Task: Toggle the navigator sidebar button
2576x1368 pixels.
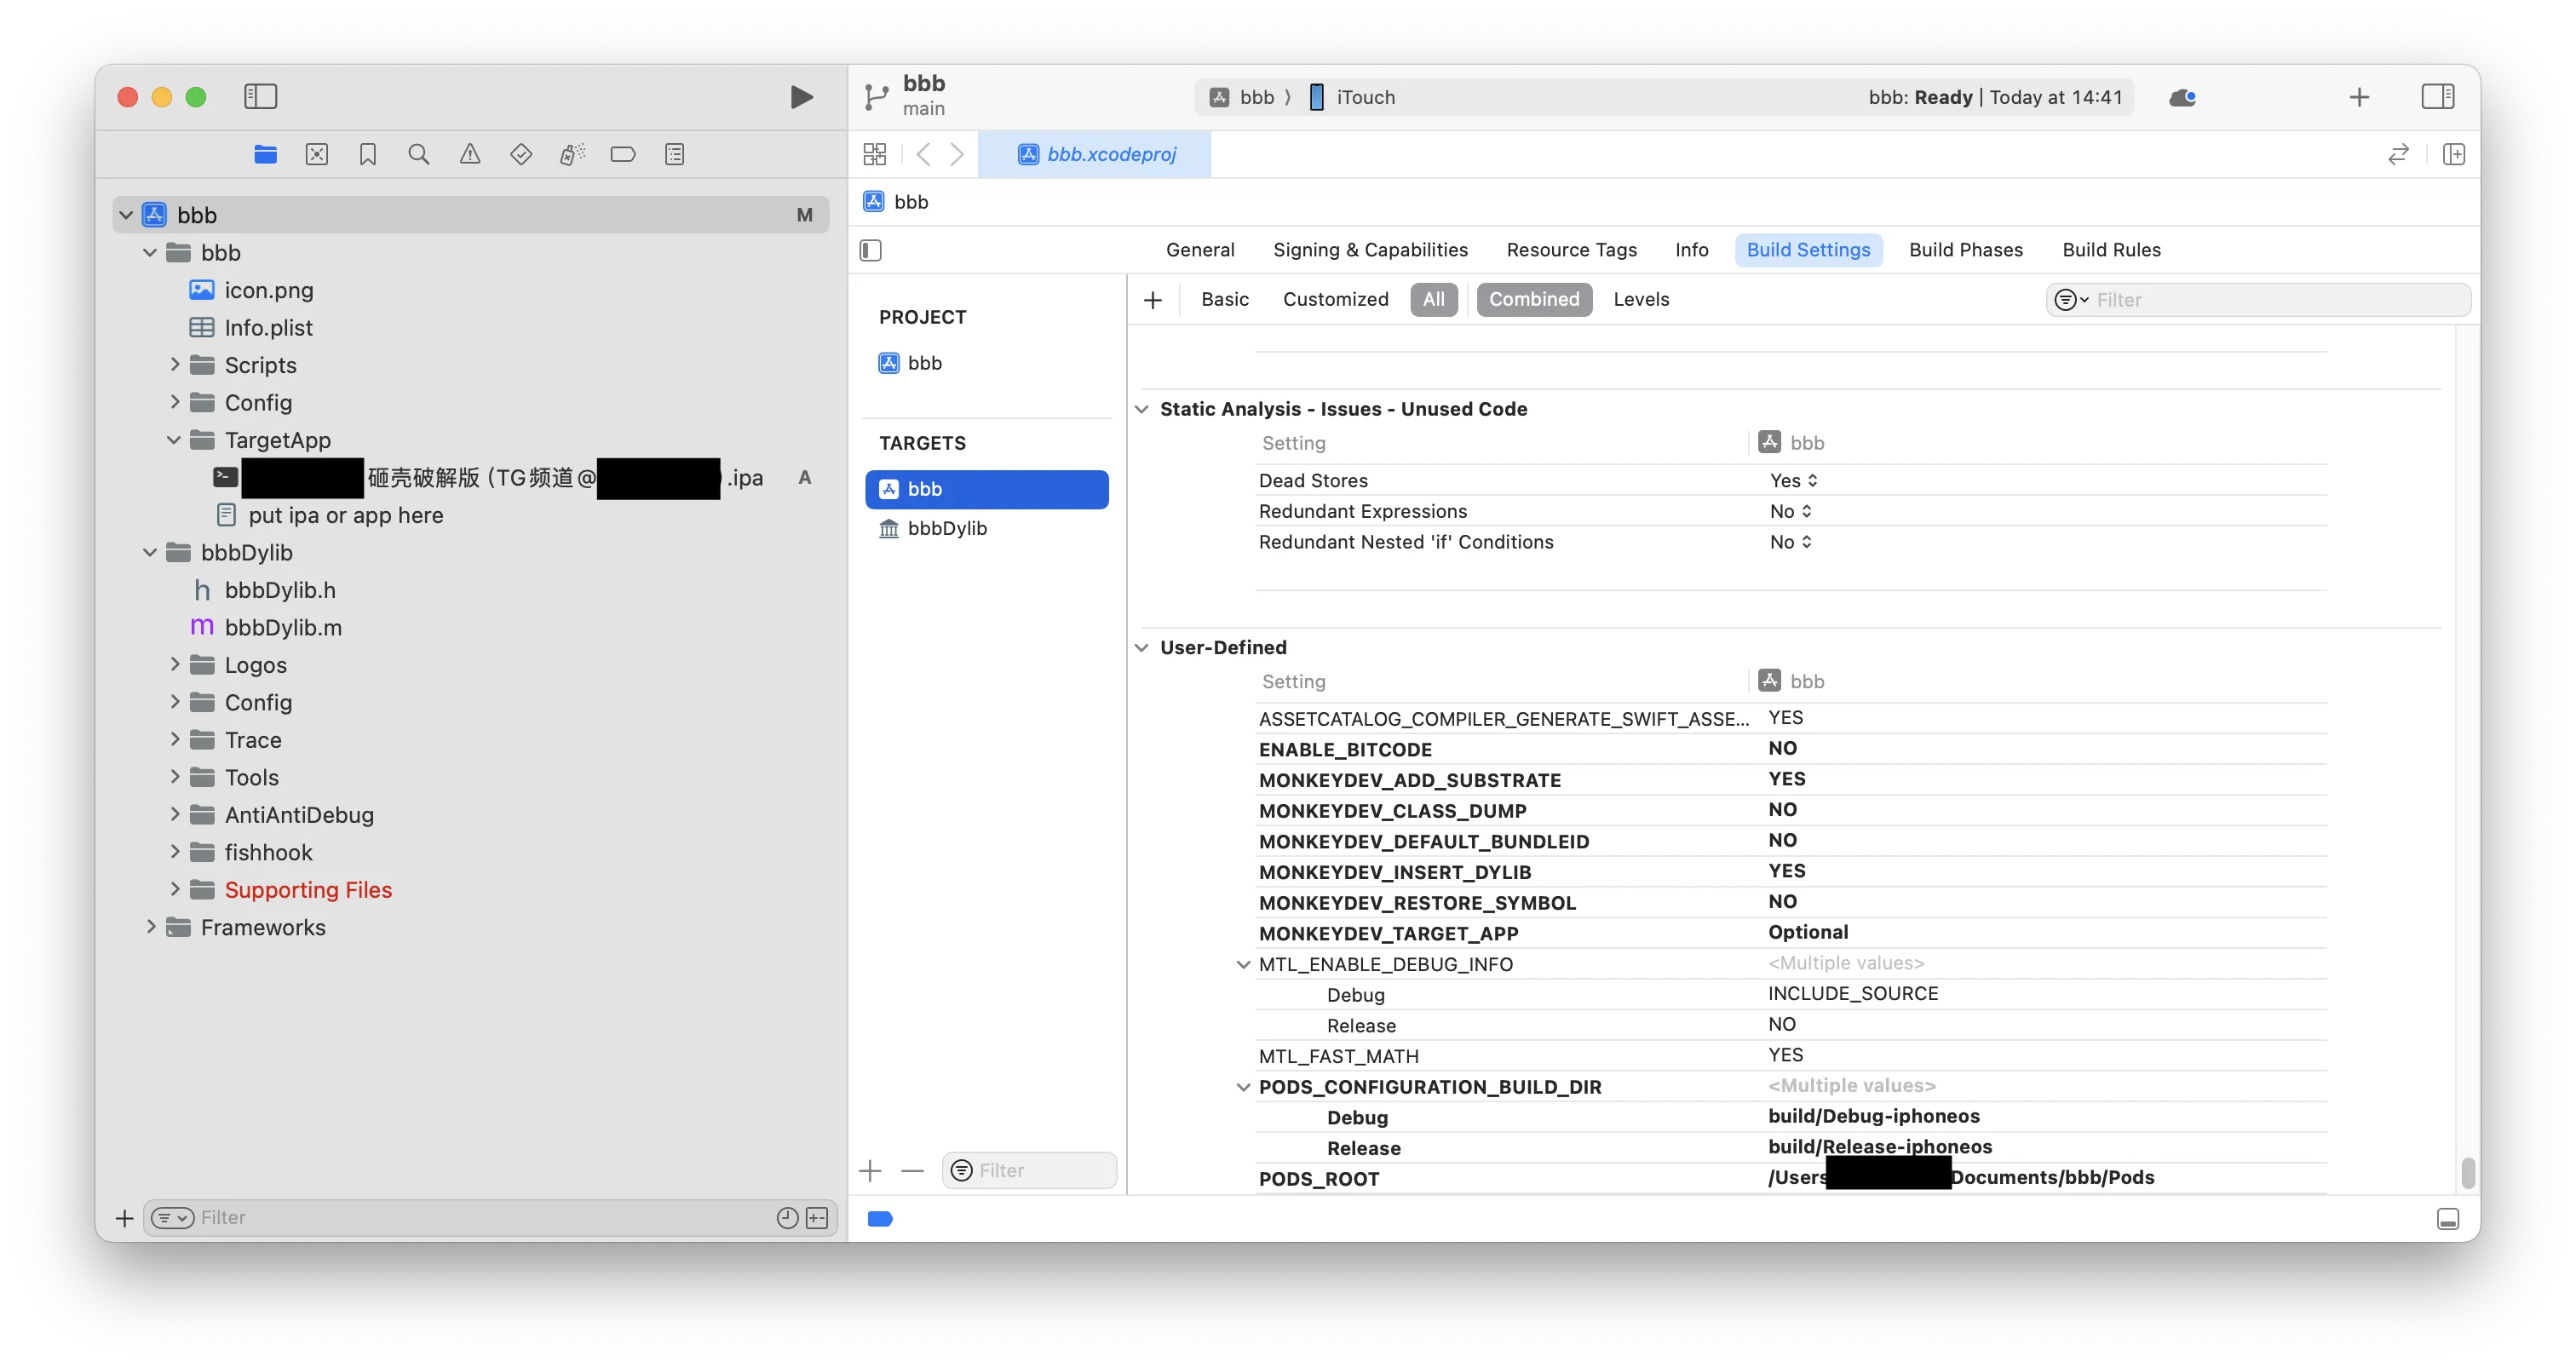Action: 260,97
